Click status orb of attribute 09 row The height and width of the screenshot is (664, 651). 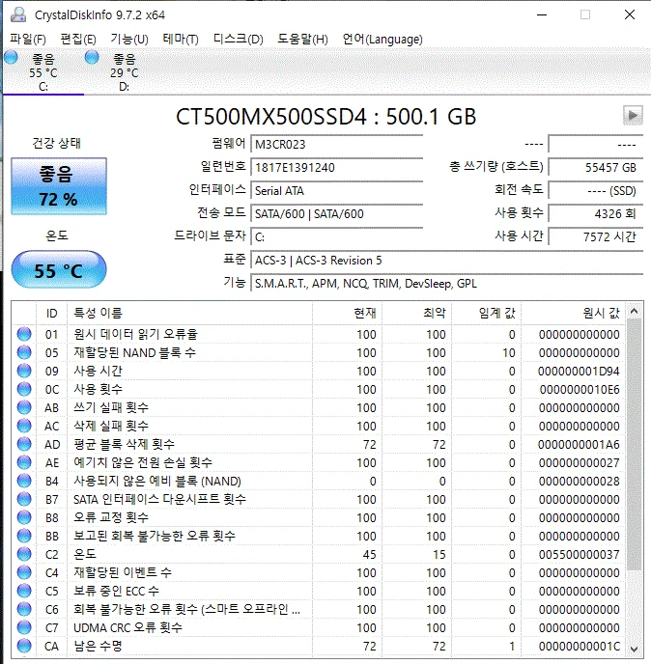click(x=24, y=371)
